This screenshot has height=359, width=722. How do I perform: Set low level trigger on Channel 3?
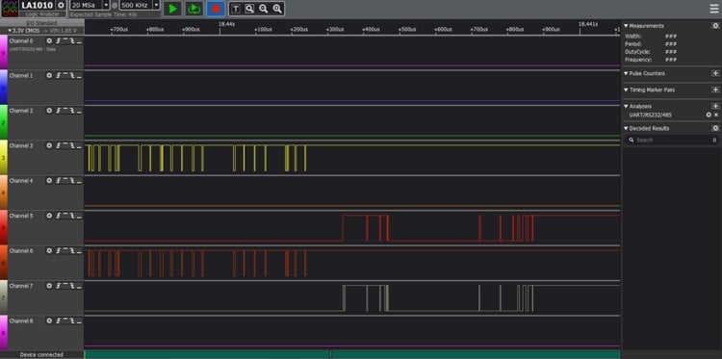pyautogui.click(x=79, y=145)
